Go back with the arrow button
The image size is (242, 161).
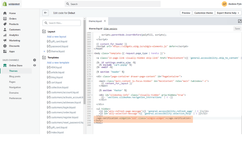[x=45, y=13]
